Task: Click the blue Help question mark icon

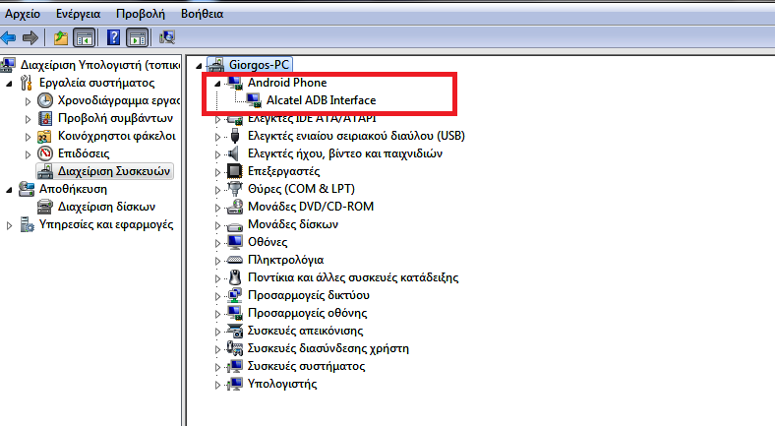Action: 113,38
